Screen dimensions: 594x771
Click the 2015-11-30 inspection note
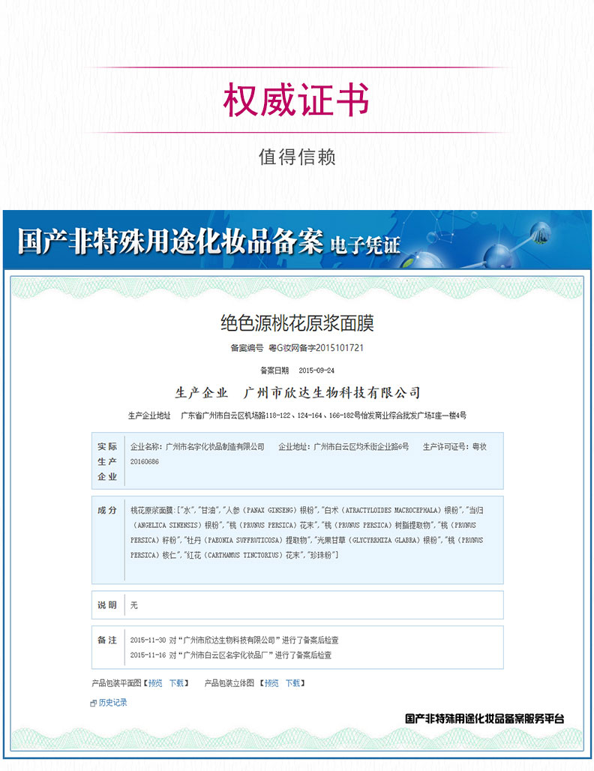click(234, 640)
